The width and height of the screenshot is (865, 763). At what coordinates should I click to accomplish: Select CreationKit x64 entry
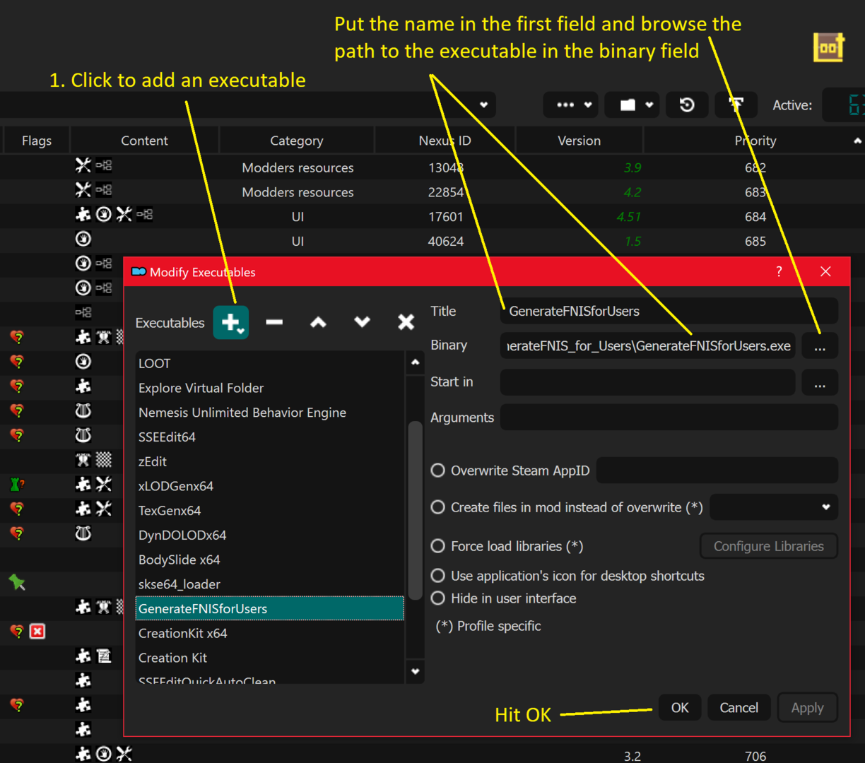point(270,633)
